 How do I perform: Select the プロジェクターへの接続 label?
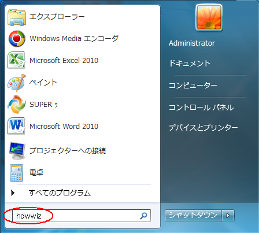68,150
